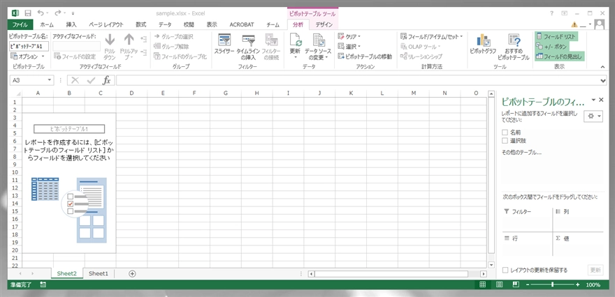Viewport: 615px width, 297px height.
Task: Redo action in the Quick Access Toolbar
Action: 57,13
